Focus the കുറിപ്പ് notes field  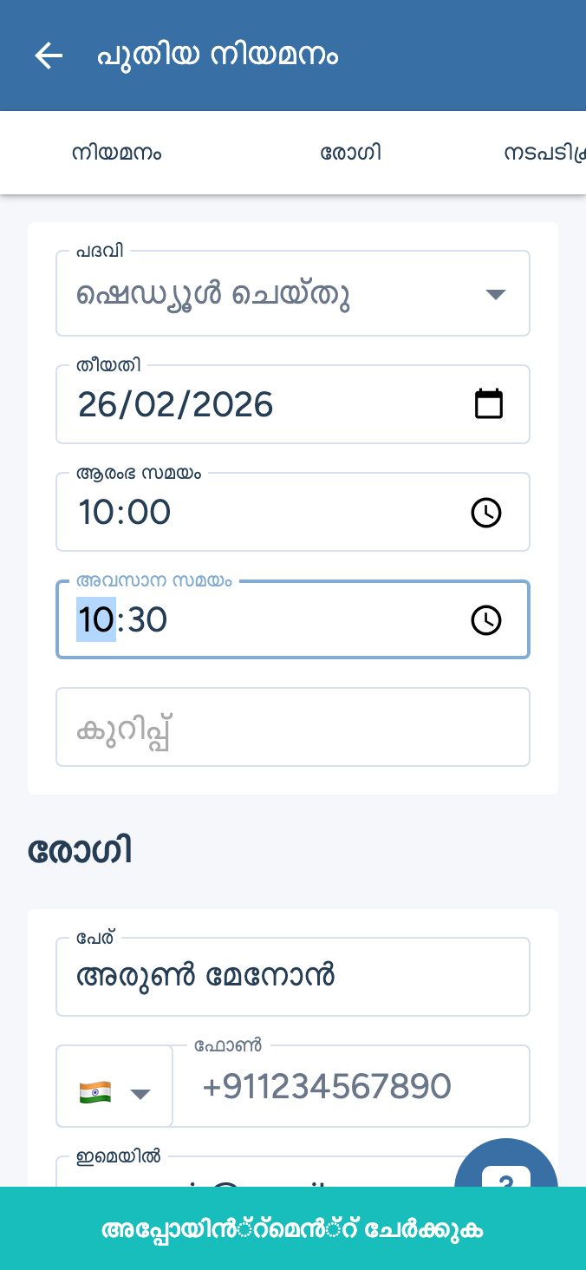point(293,728)
